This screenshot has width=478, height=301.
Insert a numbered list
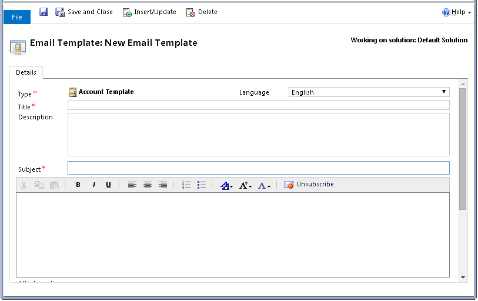[x=186, y=185]
